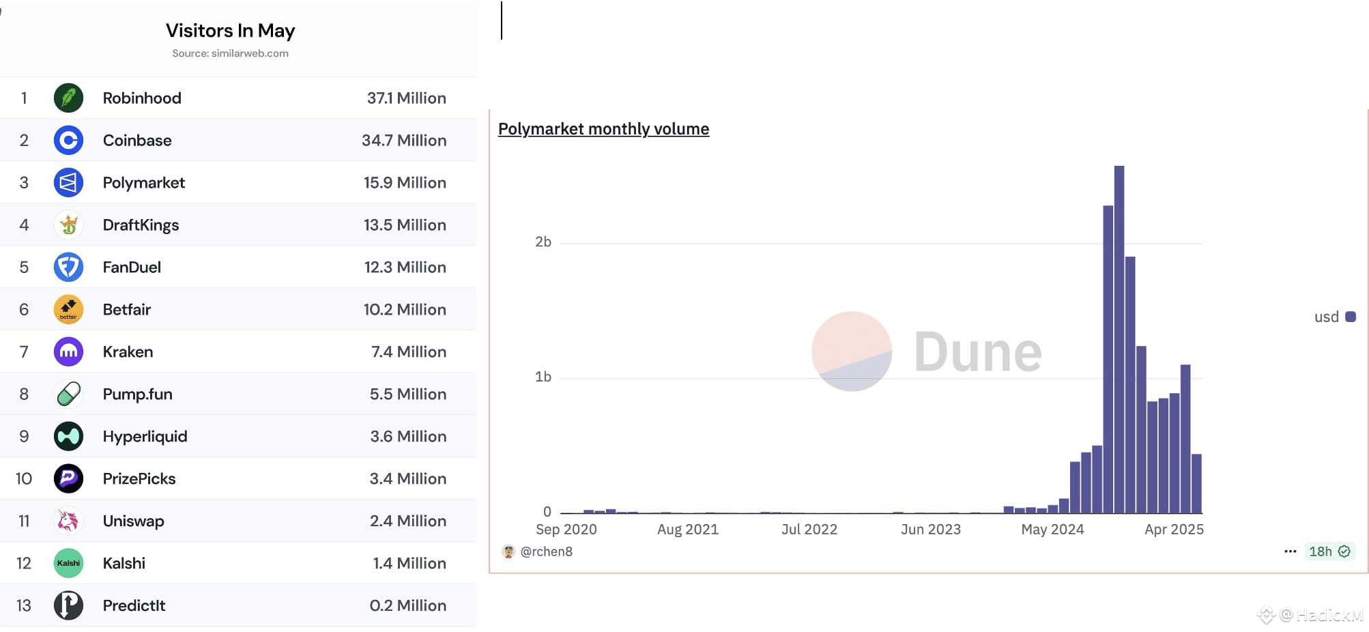Select the PrizePicks name text
1369x632 pixels.
139,479
